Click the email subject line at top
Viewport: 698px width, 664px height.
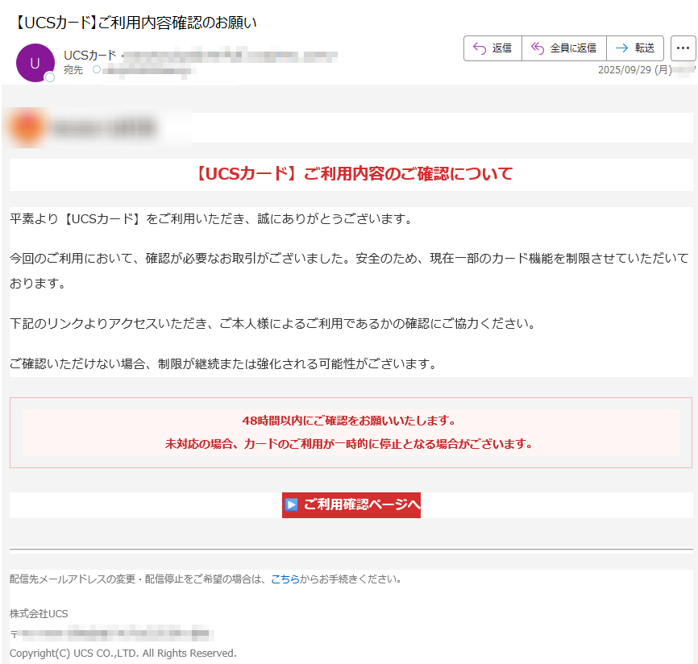(x=135, y=23)
